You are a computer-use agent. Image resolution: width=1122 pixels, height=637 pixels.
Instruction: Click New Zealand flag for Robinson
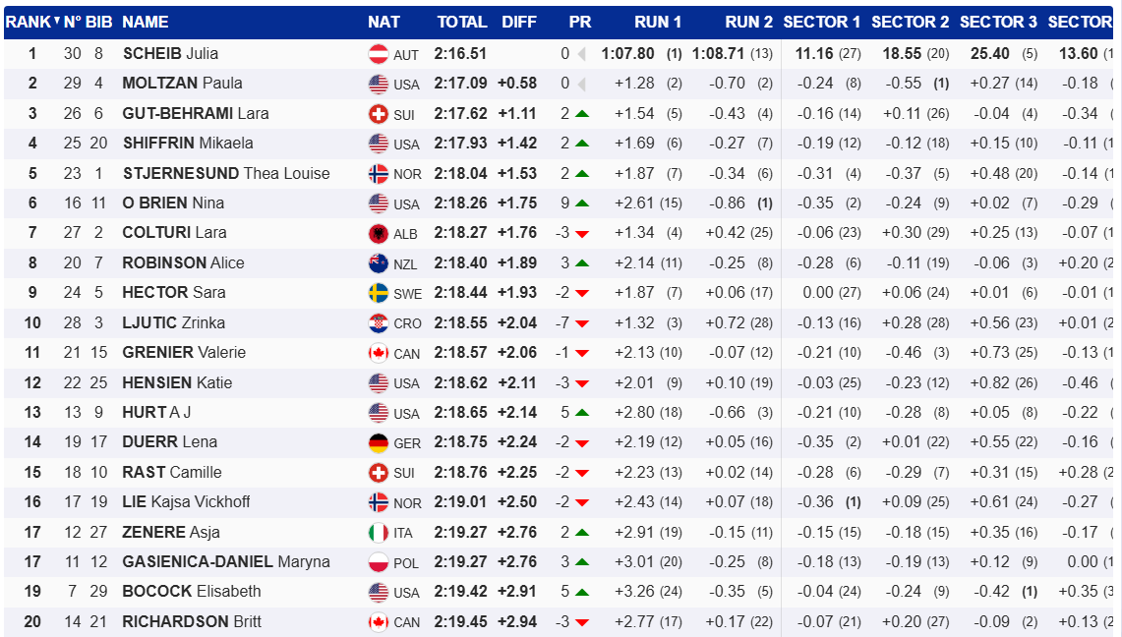(378, 263)
